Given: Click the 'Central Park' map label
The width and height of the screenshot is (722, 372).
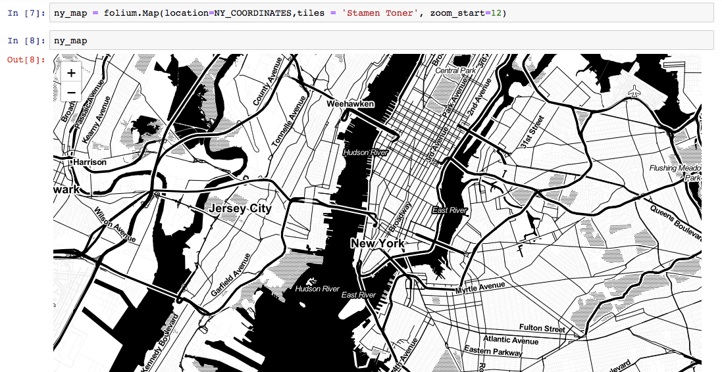Looking at the screenshot, I should (455, 70).
